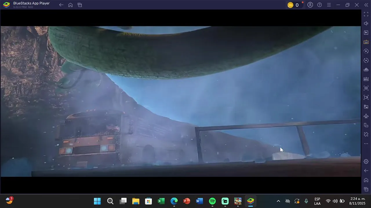This screenshot has height=208, width=371.
Task: Open the account profile icon
Action: pos(310,5)
